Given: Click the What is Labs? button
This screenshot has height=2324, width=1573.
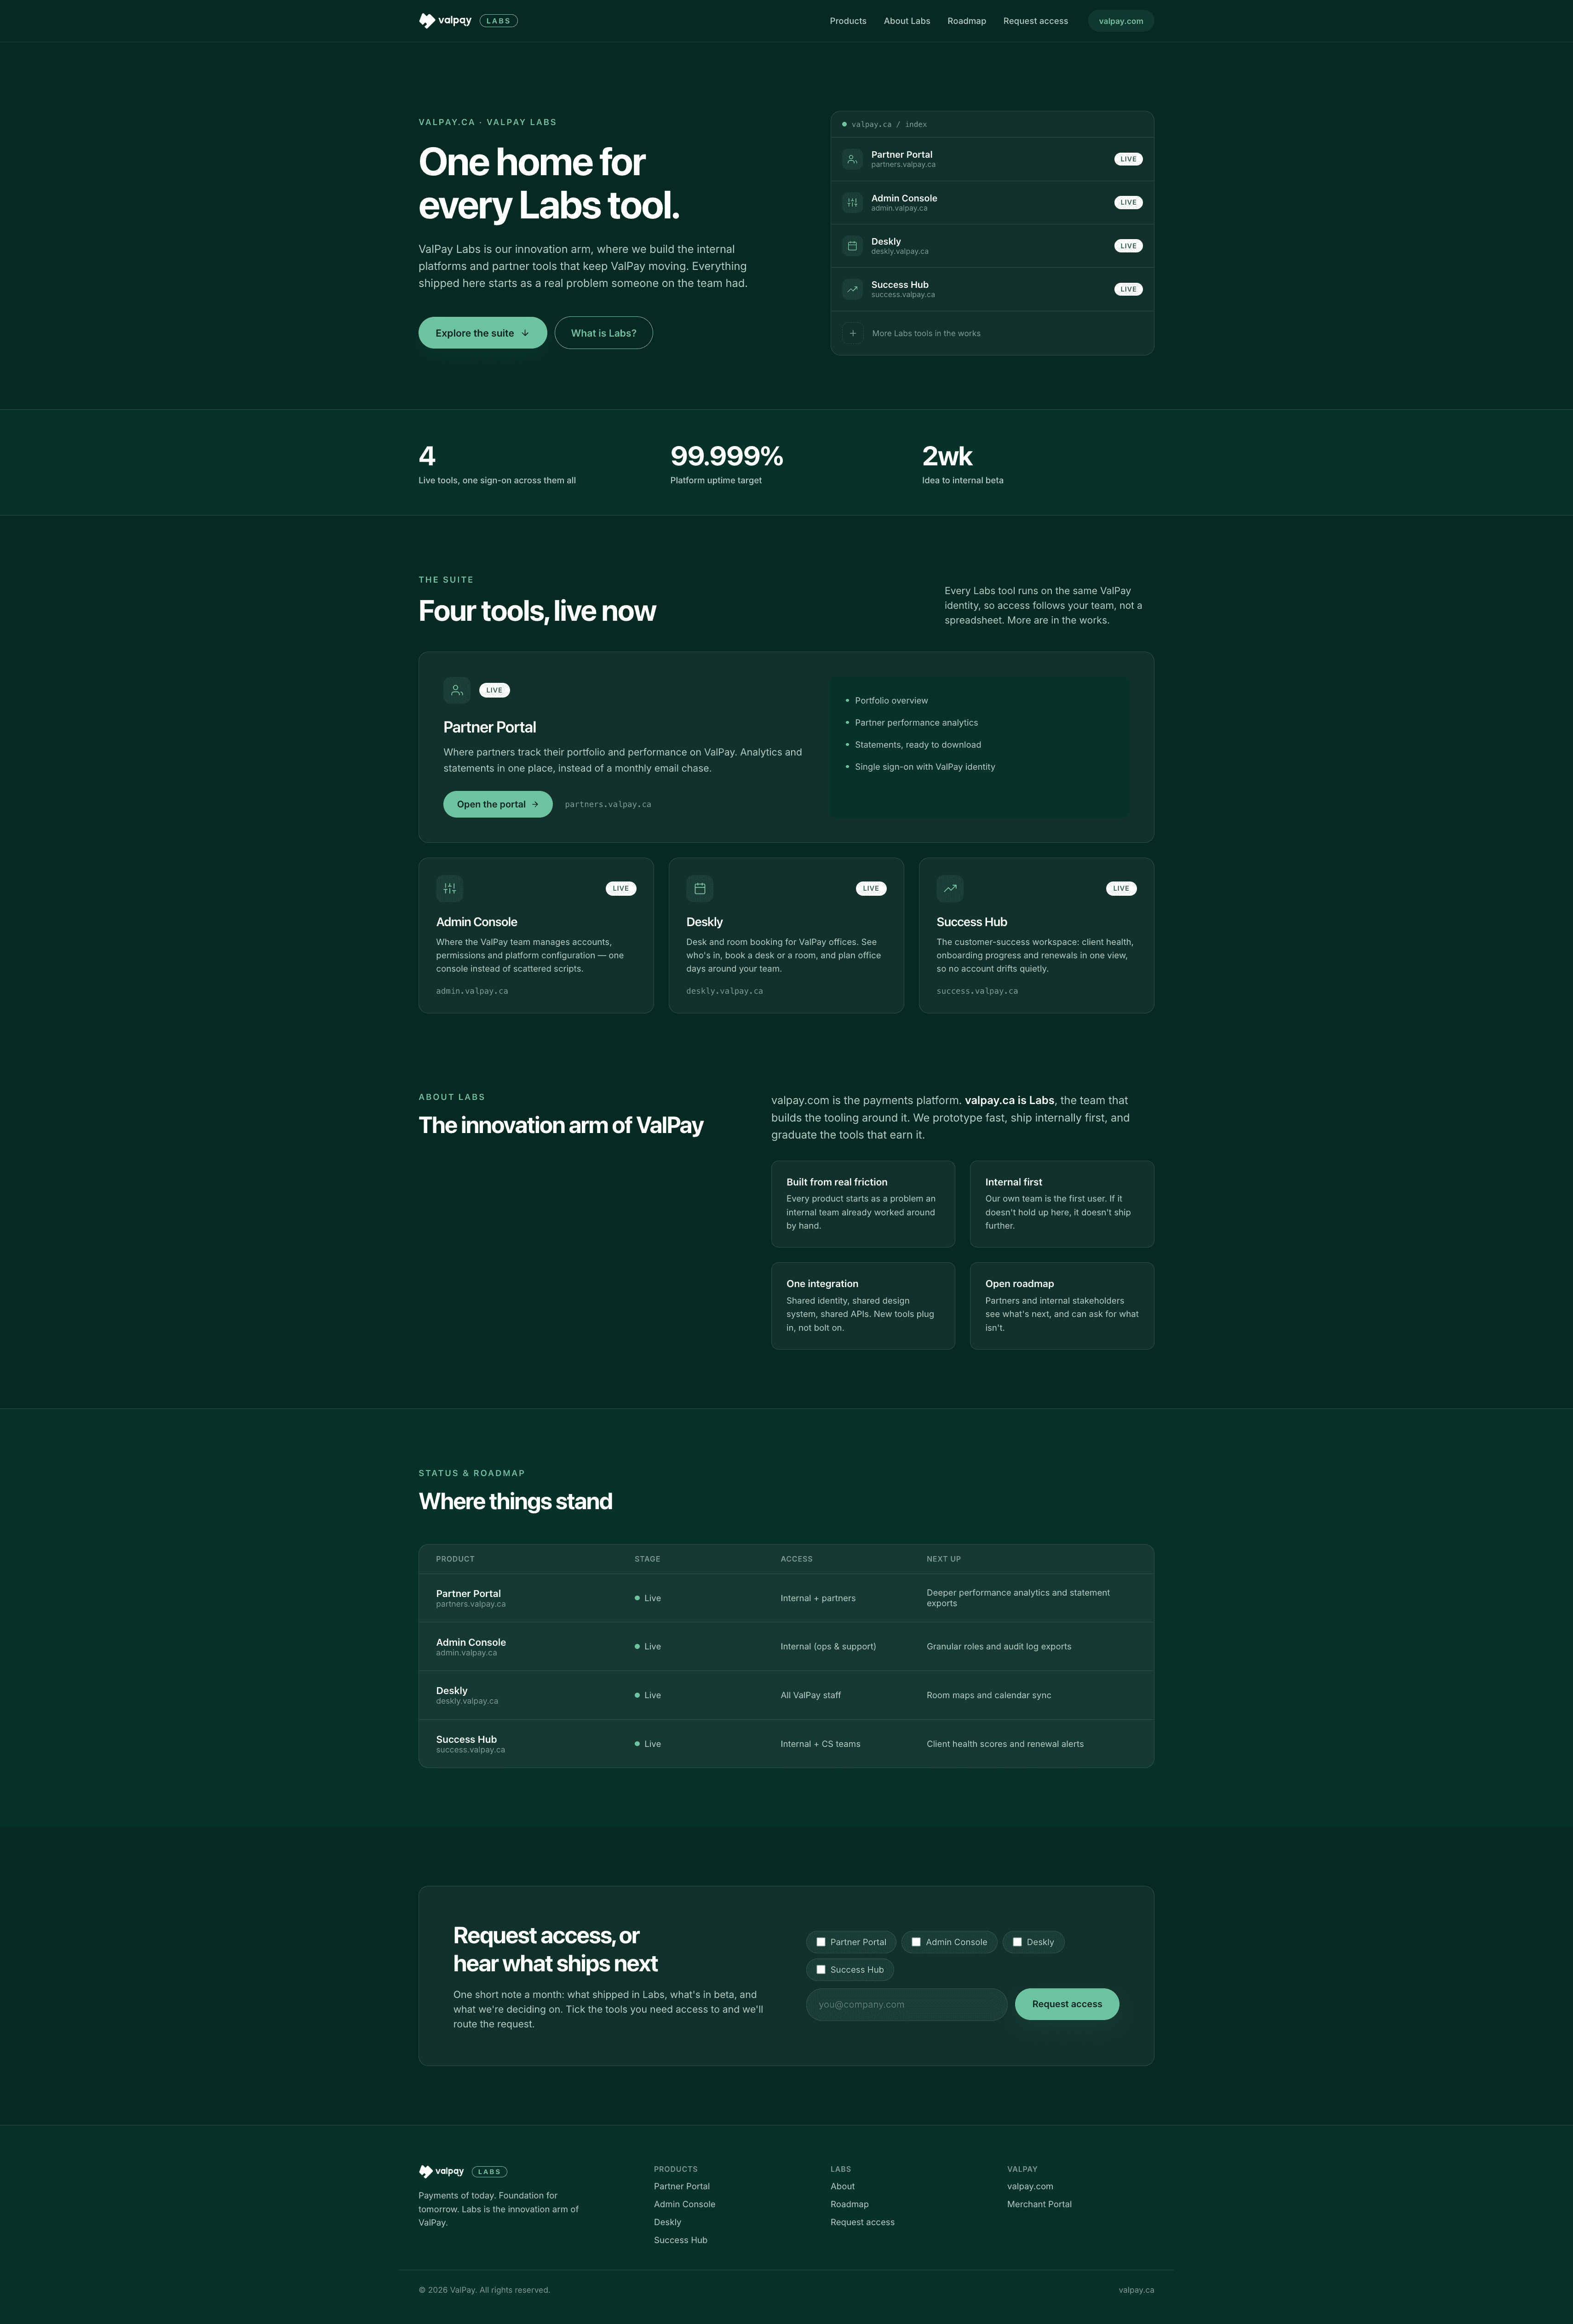Looking at the screenshot, I should [x=603, y=333].
